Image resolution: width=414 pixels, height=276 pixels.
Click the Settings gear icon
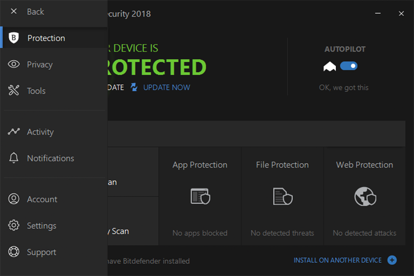point(14,225)
